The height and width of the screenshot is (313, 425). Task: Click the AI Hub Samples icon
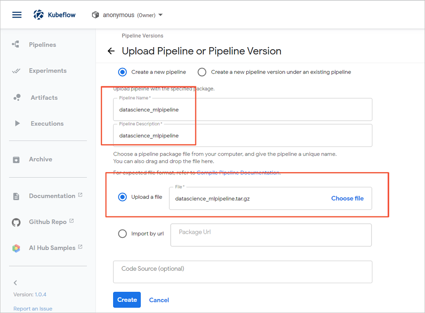(16, 248)
